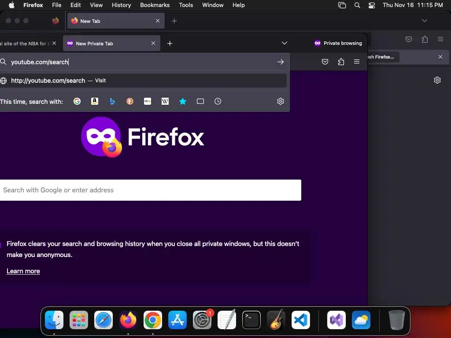Open Trash from the Dock

pos(397,320)
